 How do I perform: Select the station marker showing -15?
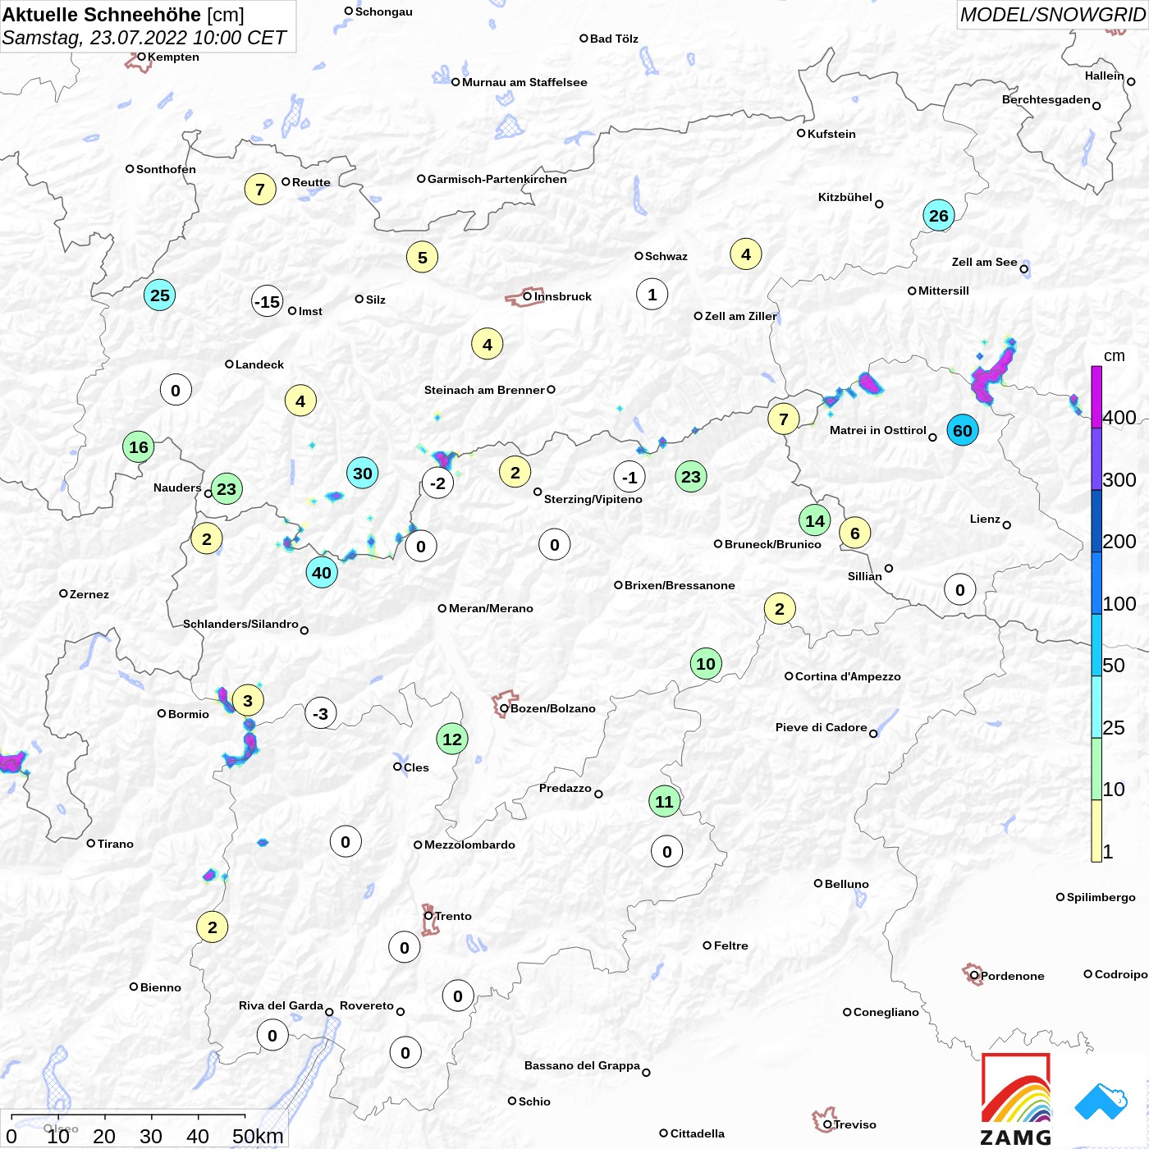(x=268, y=302)
